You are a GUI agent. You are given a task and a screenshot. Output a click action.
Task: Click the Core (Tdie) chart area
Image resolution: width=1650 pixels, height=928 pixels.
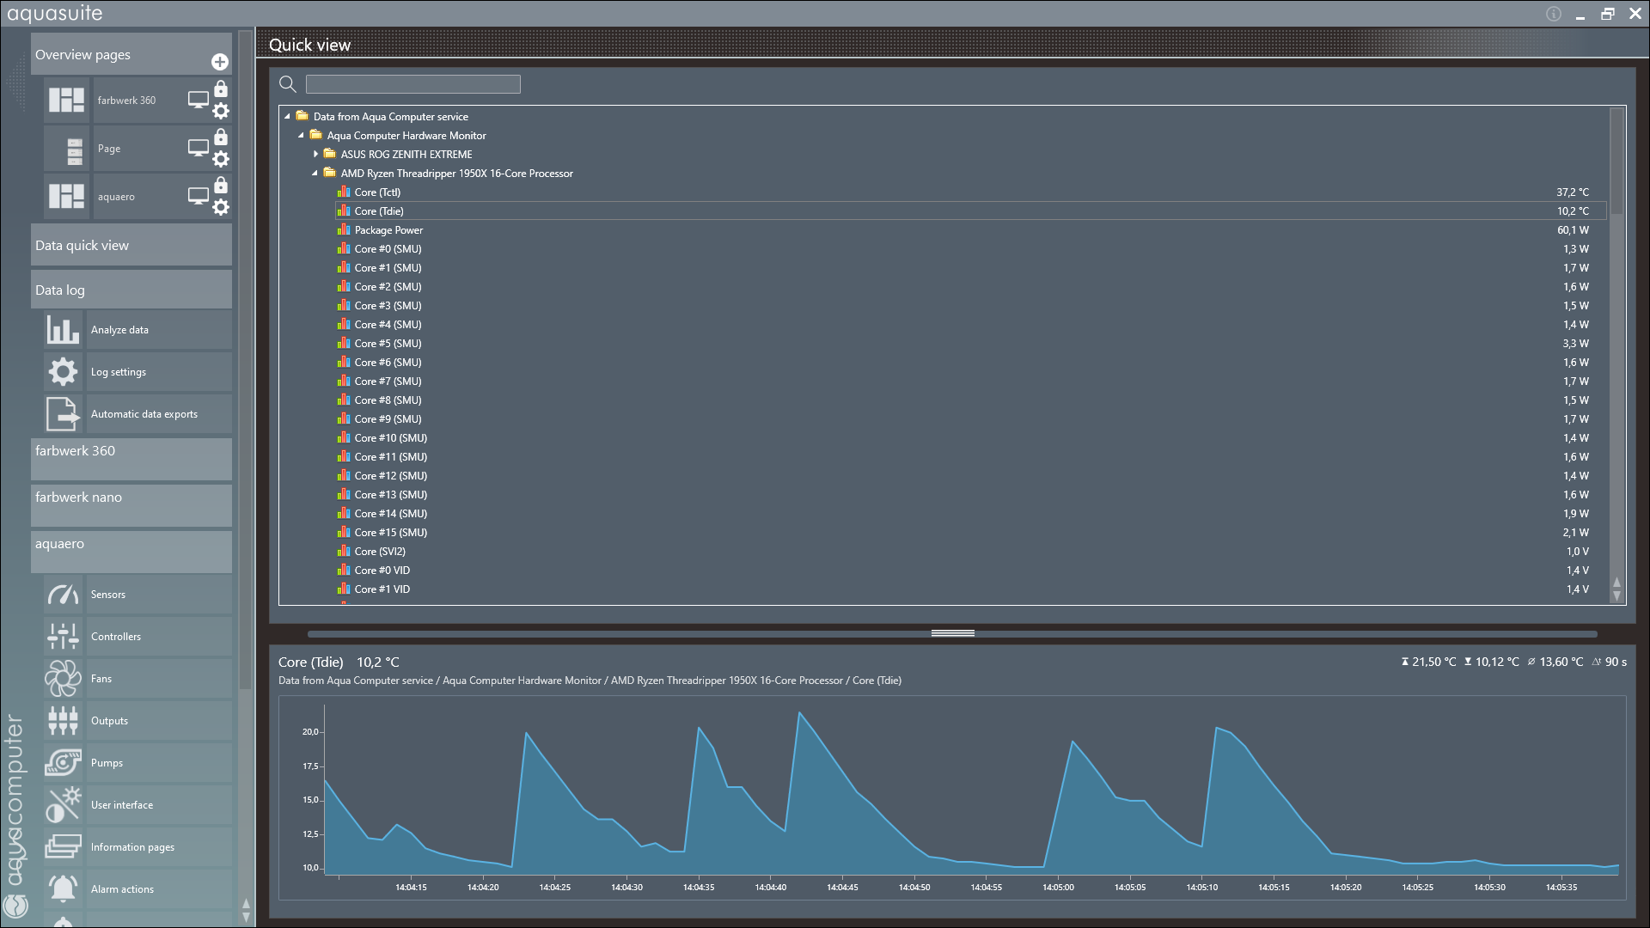click(952, 798)
